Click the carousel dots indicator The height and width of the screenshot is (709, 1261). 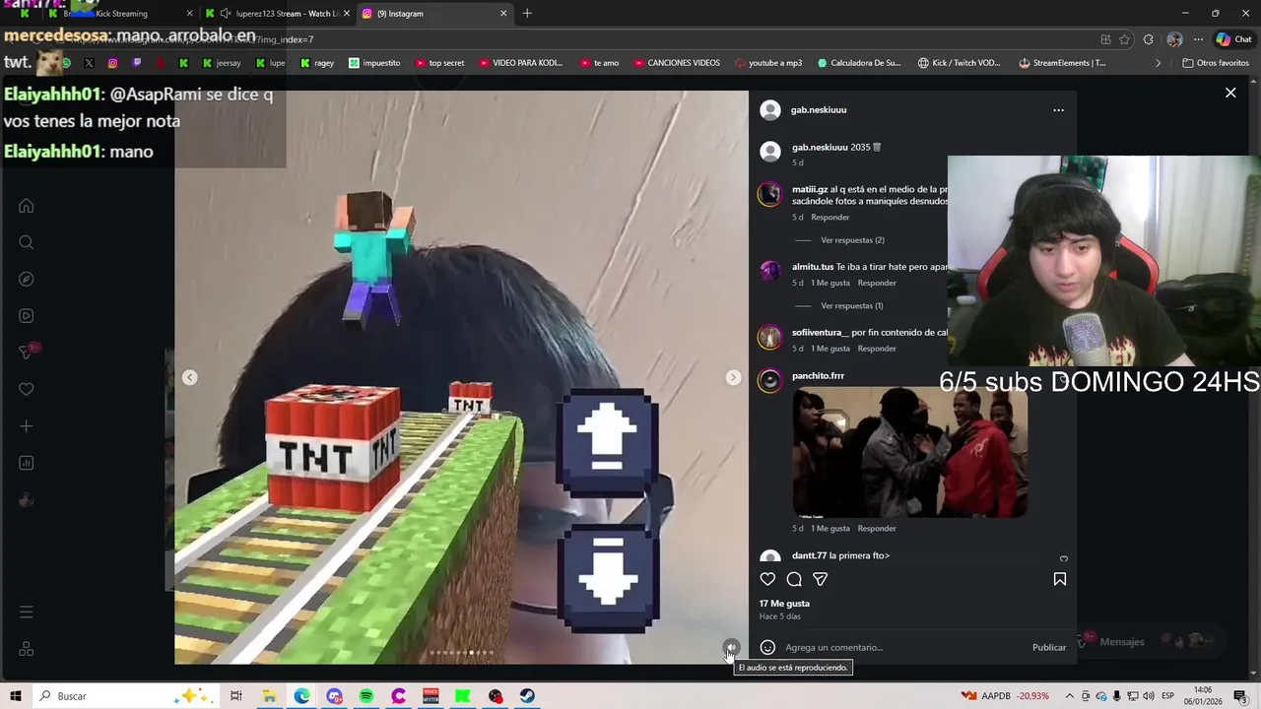[x=462, y=652]
